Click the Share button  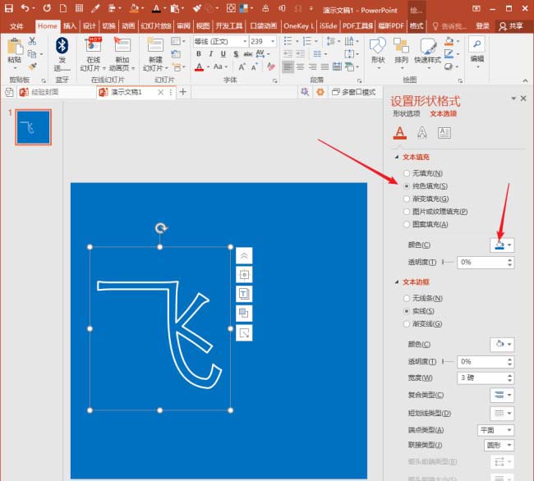coord(511,26)
